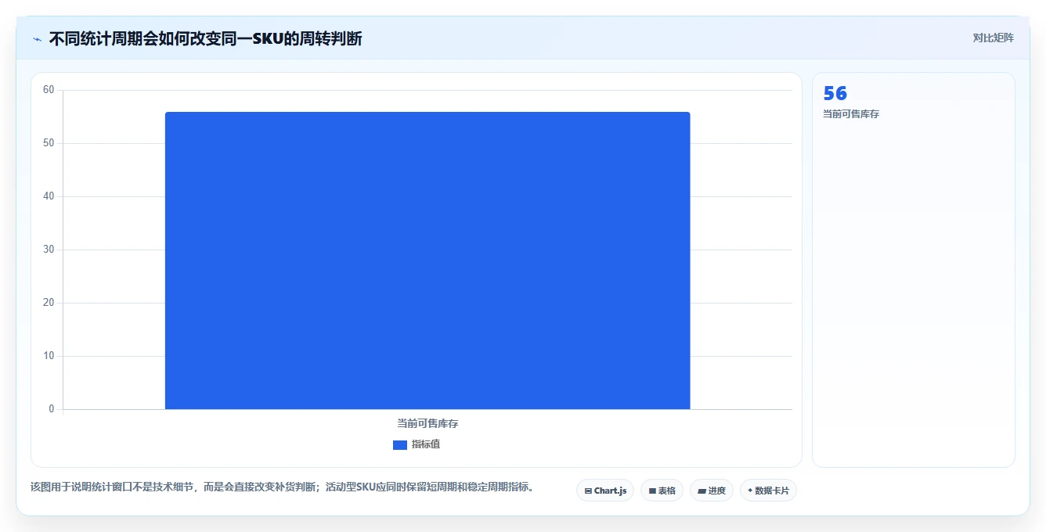The height and width of the screenshot is (532, 1046).
Task: Select the 表格 tag chip
Action: [662, 491]
